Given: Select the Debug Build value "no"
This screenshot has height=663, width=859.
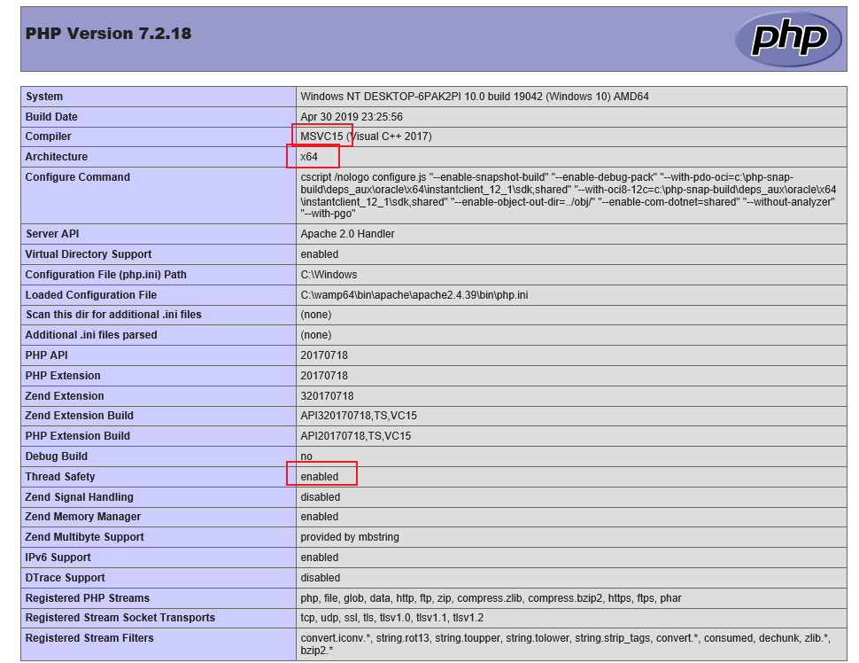Looking at the screenshot, I should [x=306, y=456].
